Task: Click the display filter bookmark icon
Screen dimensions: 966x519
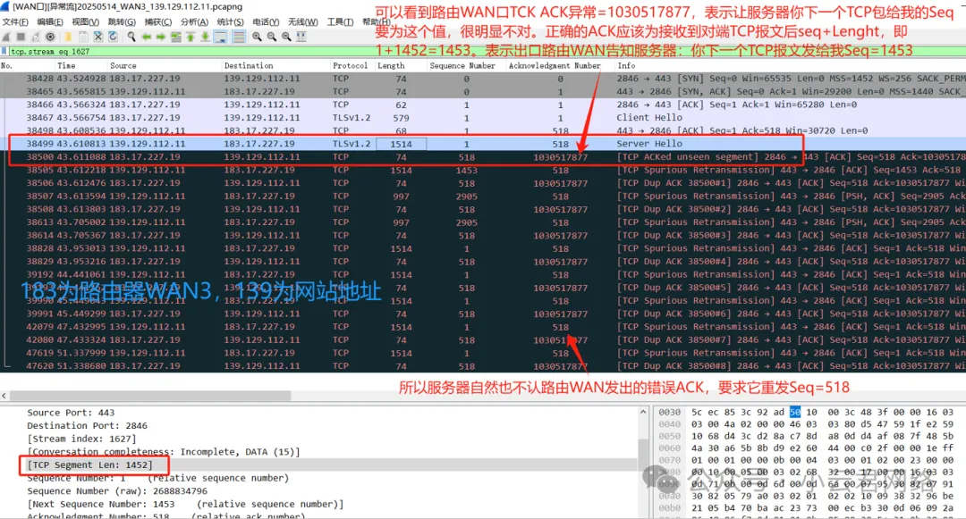Action: 5,52
